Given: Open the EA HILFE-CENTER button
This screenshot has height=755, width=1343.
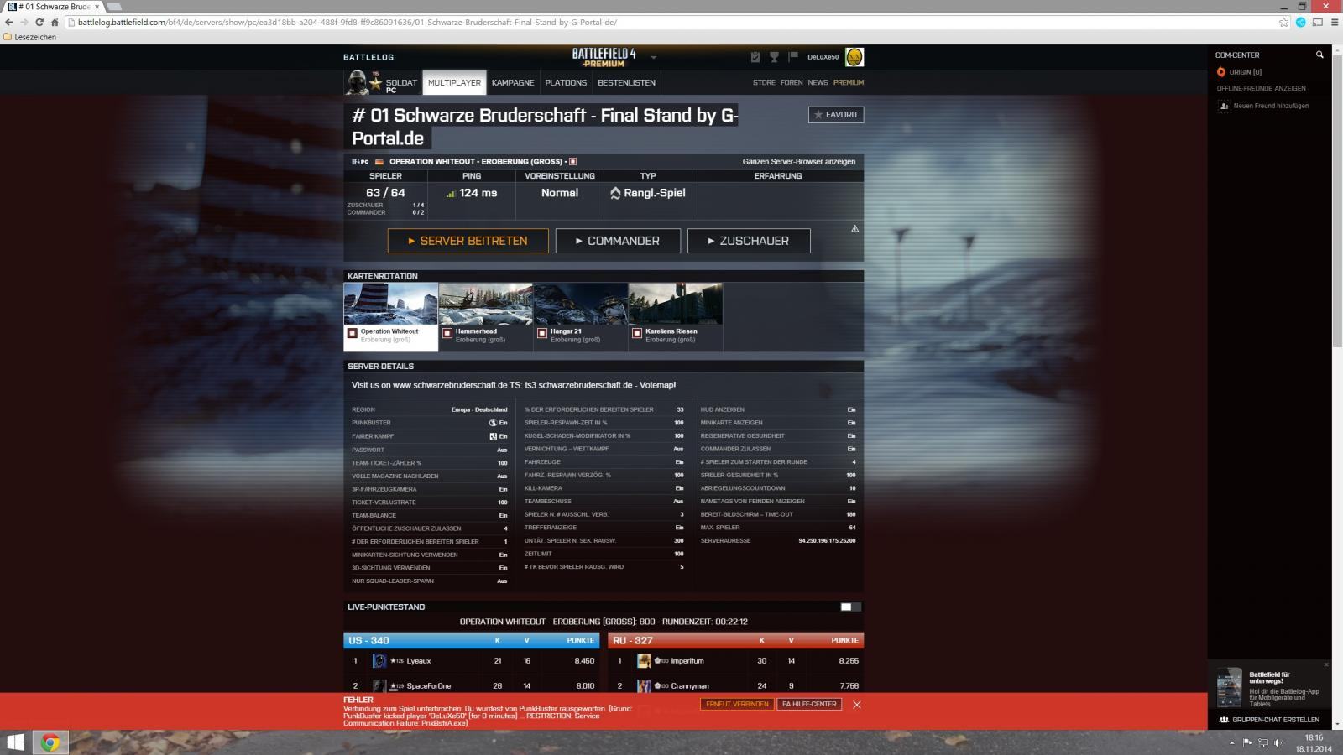Looking at the screenshot, I should pos(809,704).
